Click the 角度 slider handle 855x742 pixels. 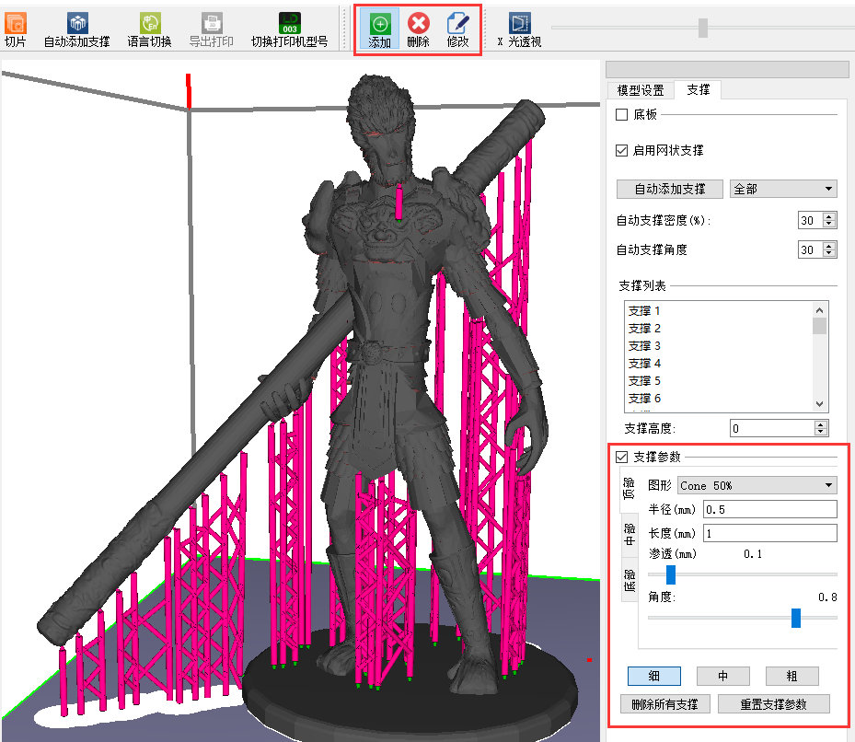tap(795, 618)
